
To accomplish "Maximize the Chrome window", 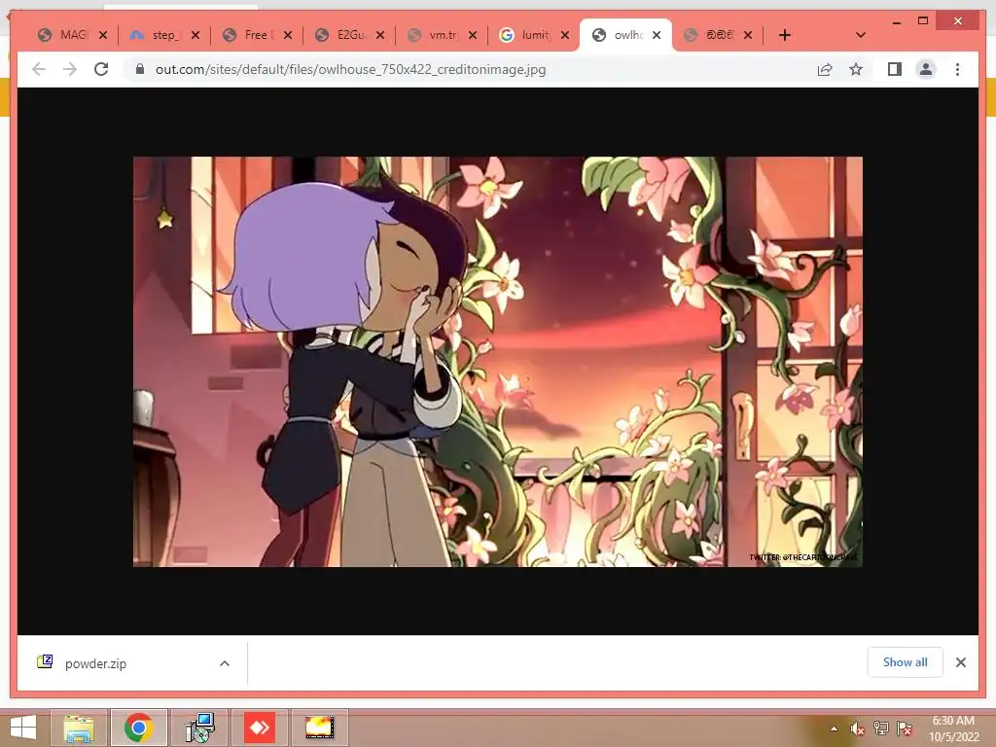I will point(923,21).
